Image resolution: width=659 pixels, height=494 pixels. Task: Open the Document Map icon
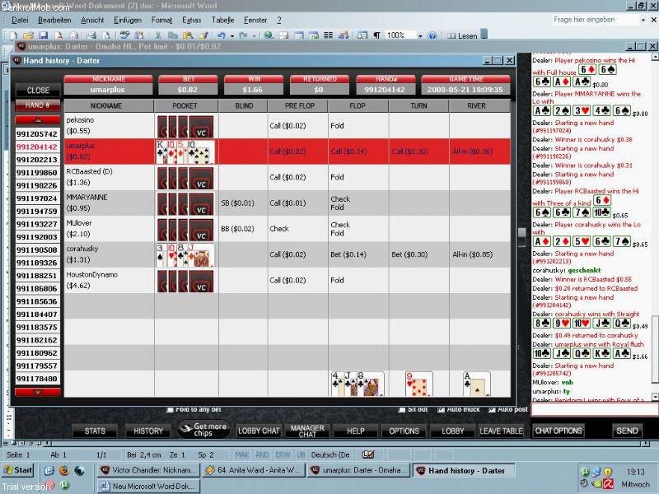tap(362, 35)
